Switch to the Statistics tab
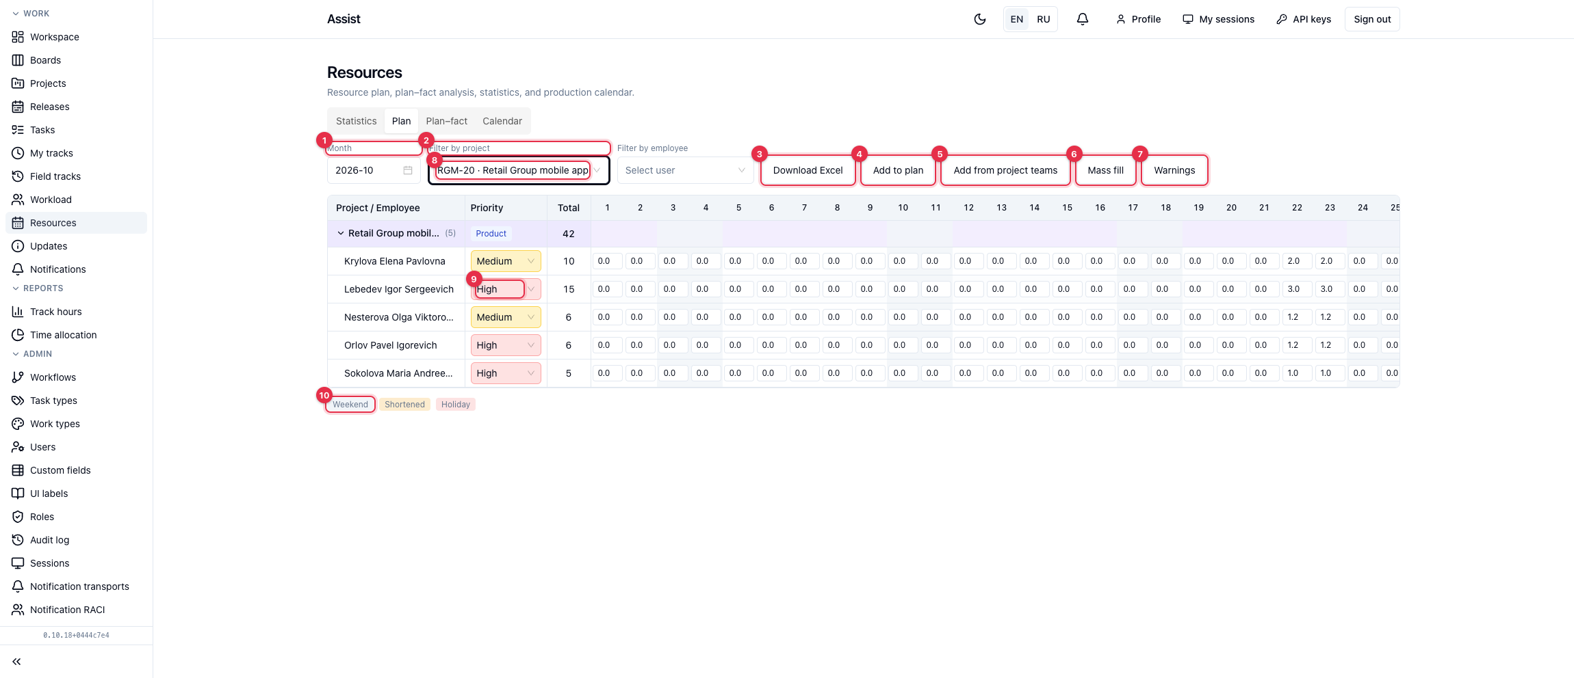 click(x=356, y=121)
